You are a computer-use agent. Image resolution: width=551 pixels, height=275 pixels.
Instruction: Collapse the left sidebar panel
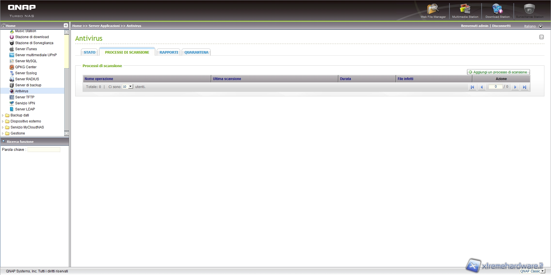pyautogui.click(x=66, y=26)
